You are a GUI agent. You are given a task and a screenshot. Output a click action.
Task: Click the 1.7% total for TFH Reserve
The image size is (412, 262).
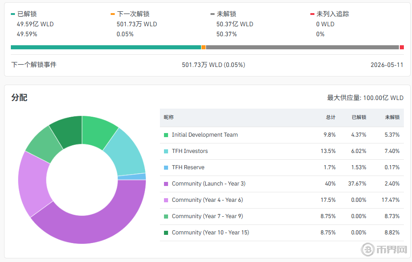pos(329,167)
